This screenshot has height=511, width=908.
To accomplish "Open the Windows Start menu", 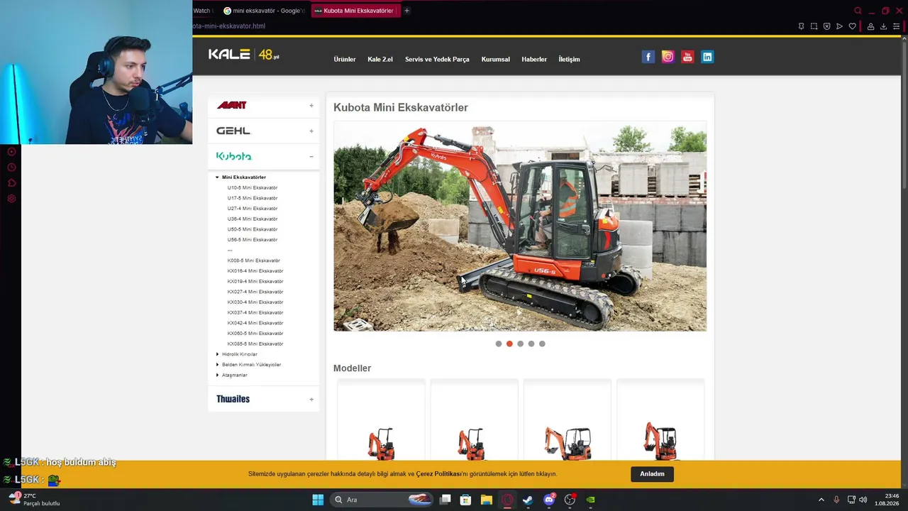I will (318, 500).
